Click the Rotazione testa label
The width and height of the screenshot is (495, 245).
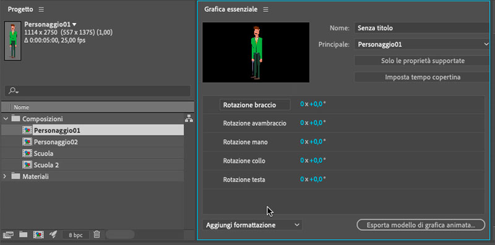point(244,180)
